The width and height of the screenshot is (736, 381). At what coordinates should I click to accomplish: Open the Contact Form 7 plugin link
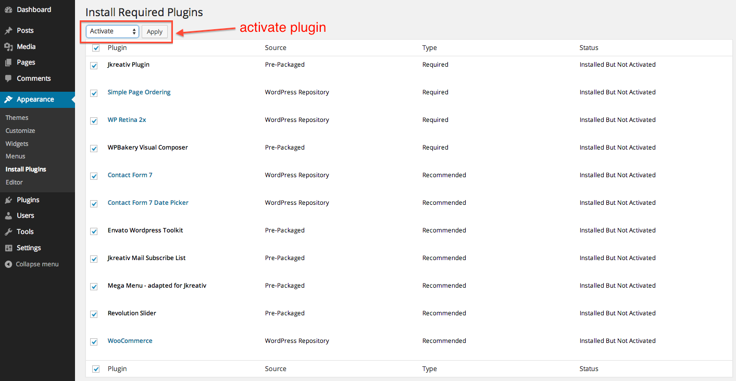tap(130, 175)
